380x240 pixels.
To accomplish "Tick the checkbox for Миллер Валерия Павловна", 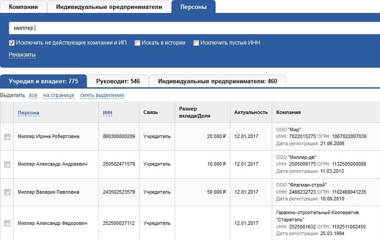I will point(7,192).
